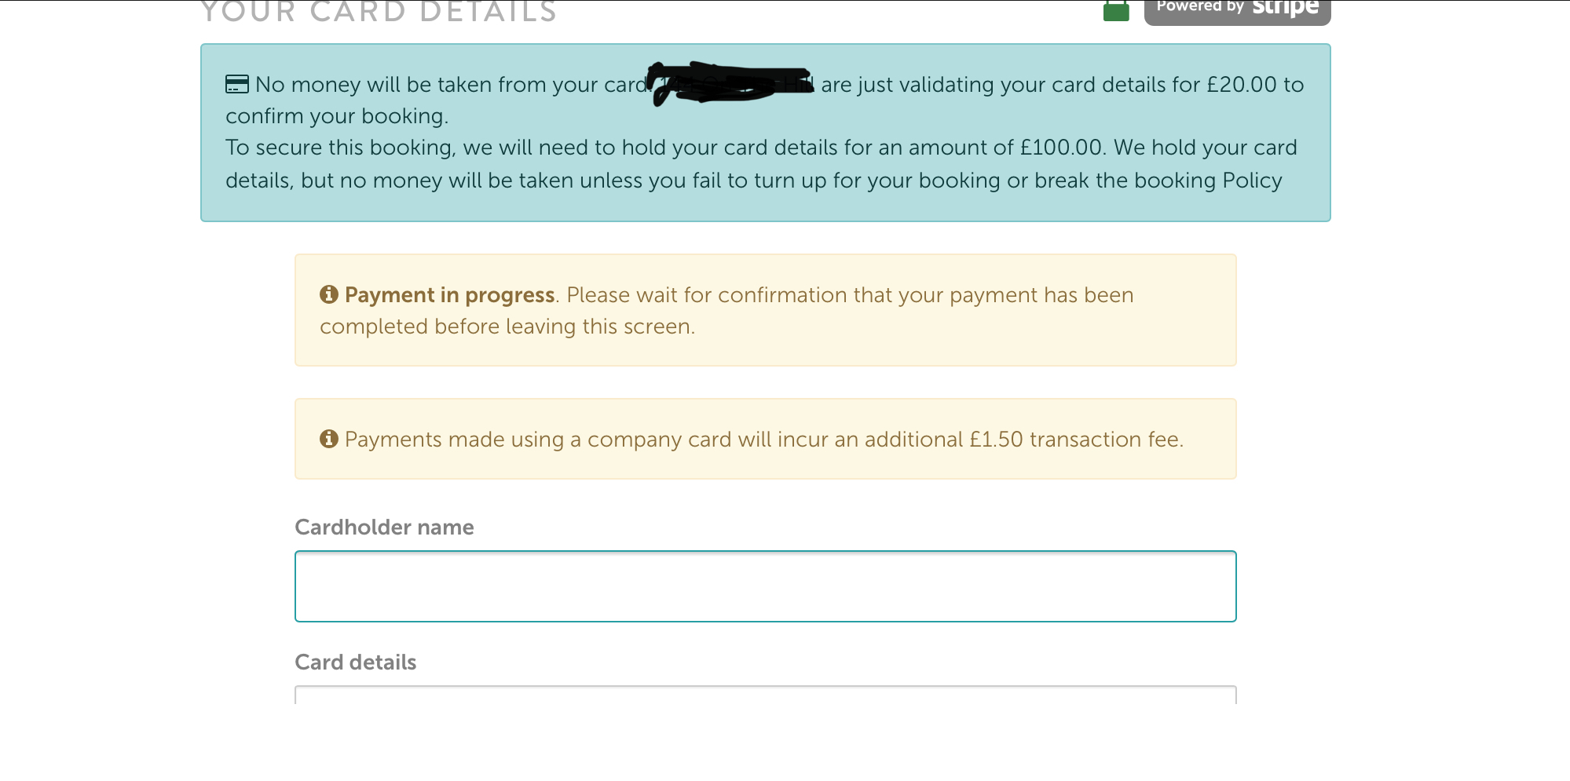Click the credit card icon in teal banner
This screenshot has height=781, width=1570.
pos(236,84)
